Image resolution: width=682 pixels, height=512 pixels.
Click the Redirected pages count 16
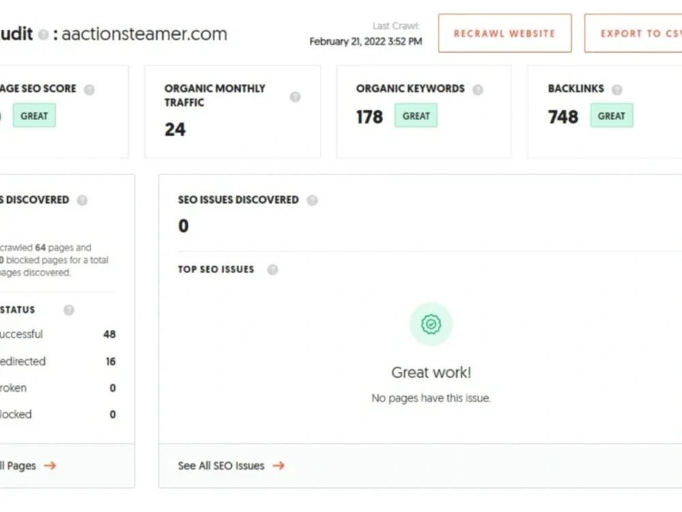click(111, 361)
